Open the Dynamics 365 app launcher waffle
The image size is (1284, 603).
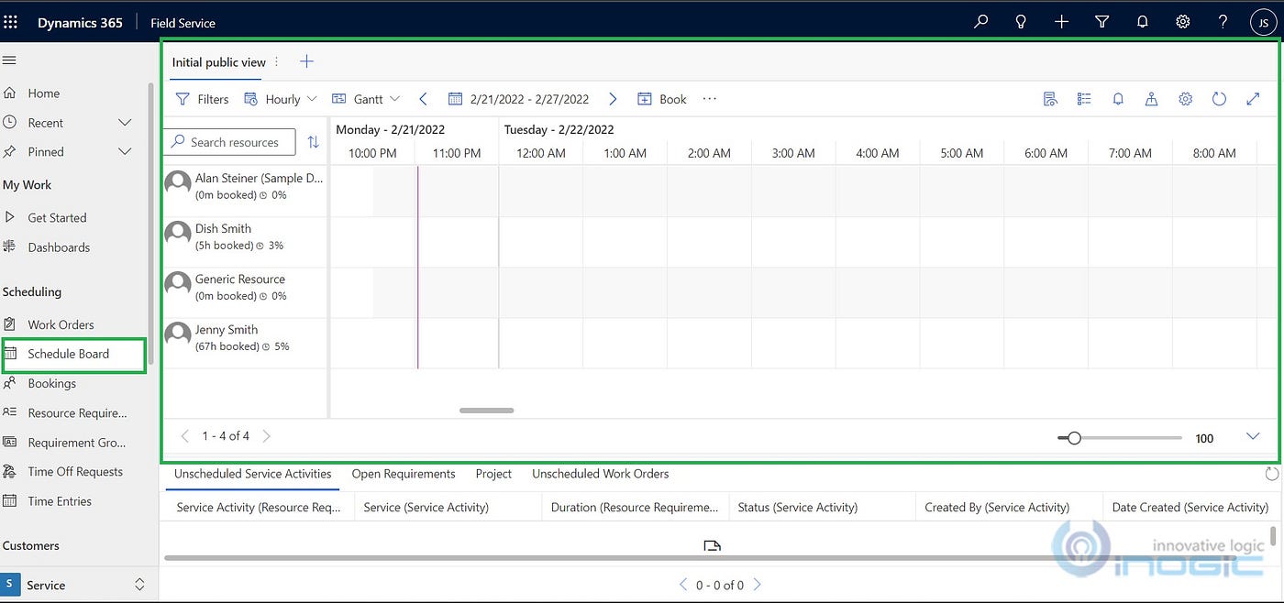[11, 22]
